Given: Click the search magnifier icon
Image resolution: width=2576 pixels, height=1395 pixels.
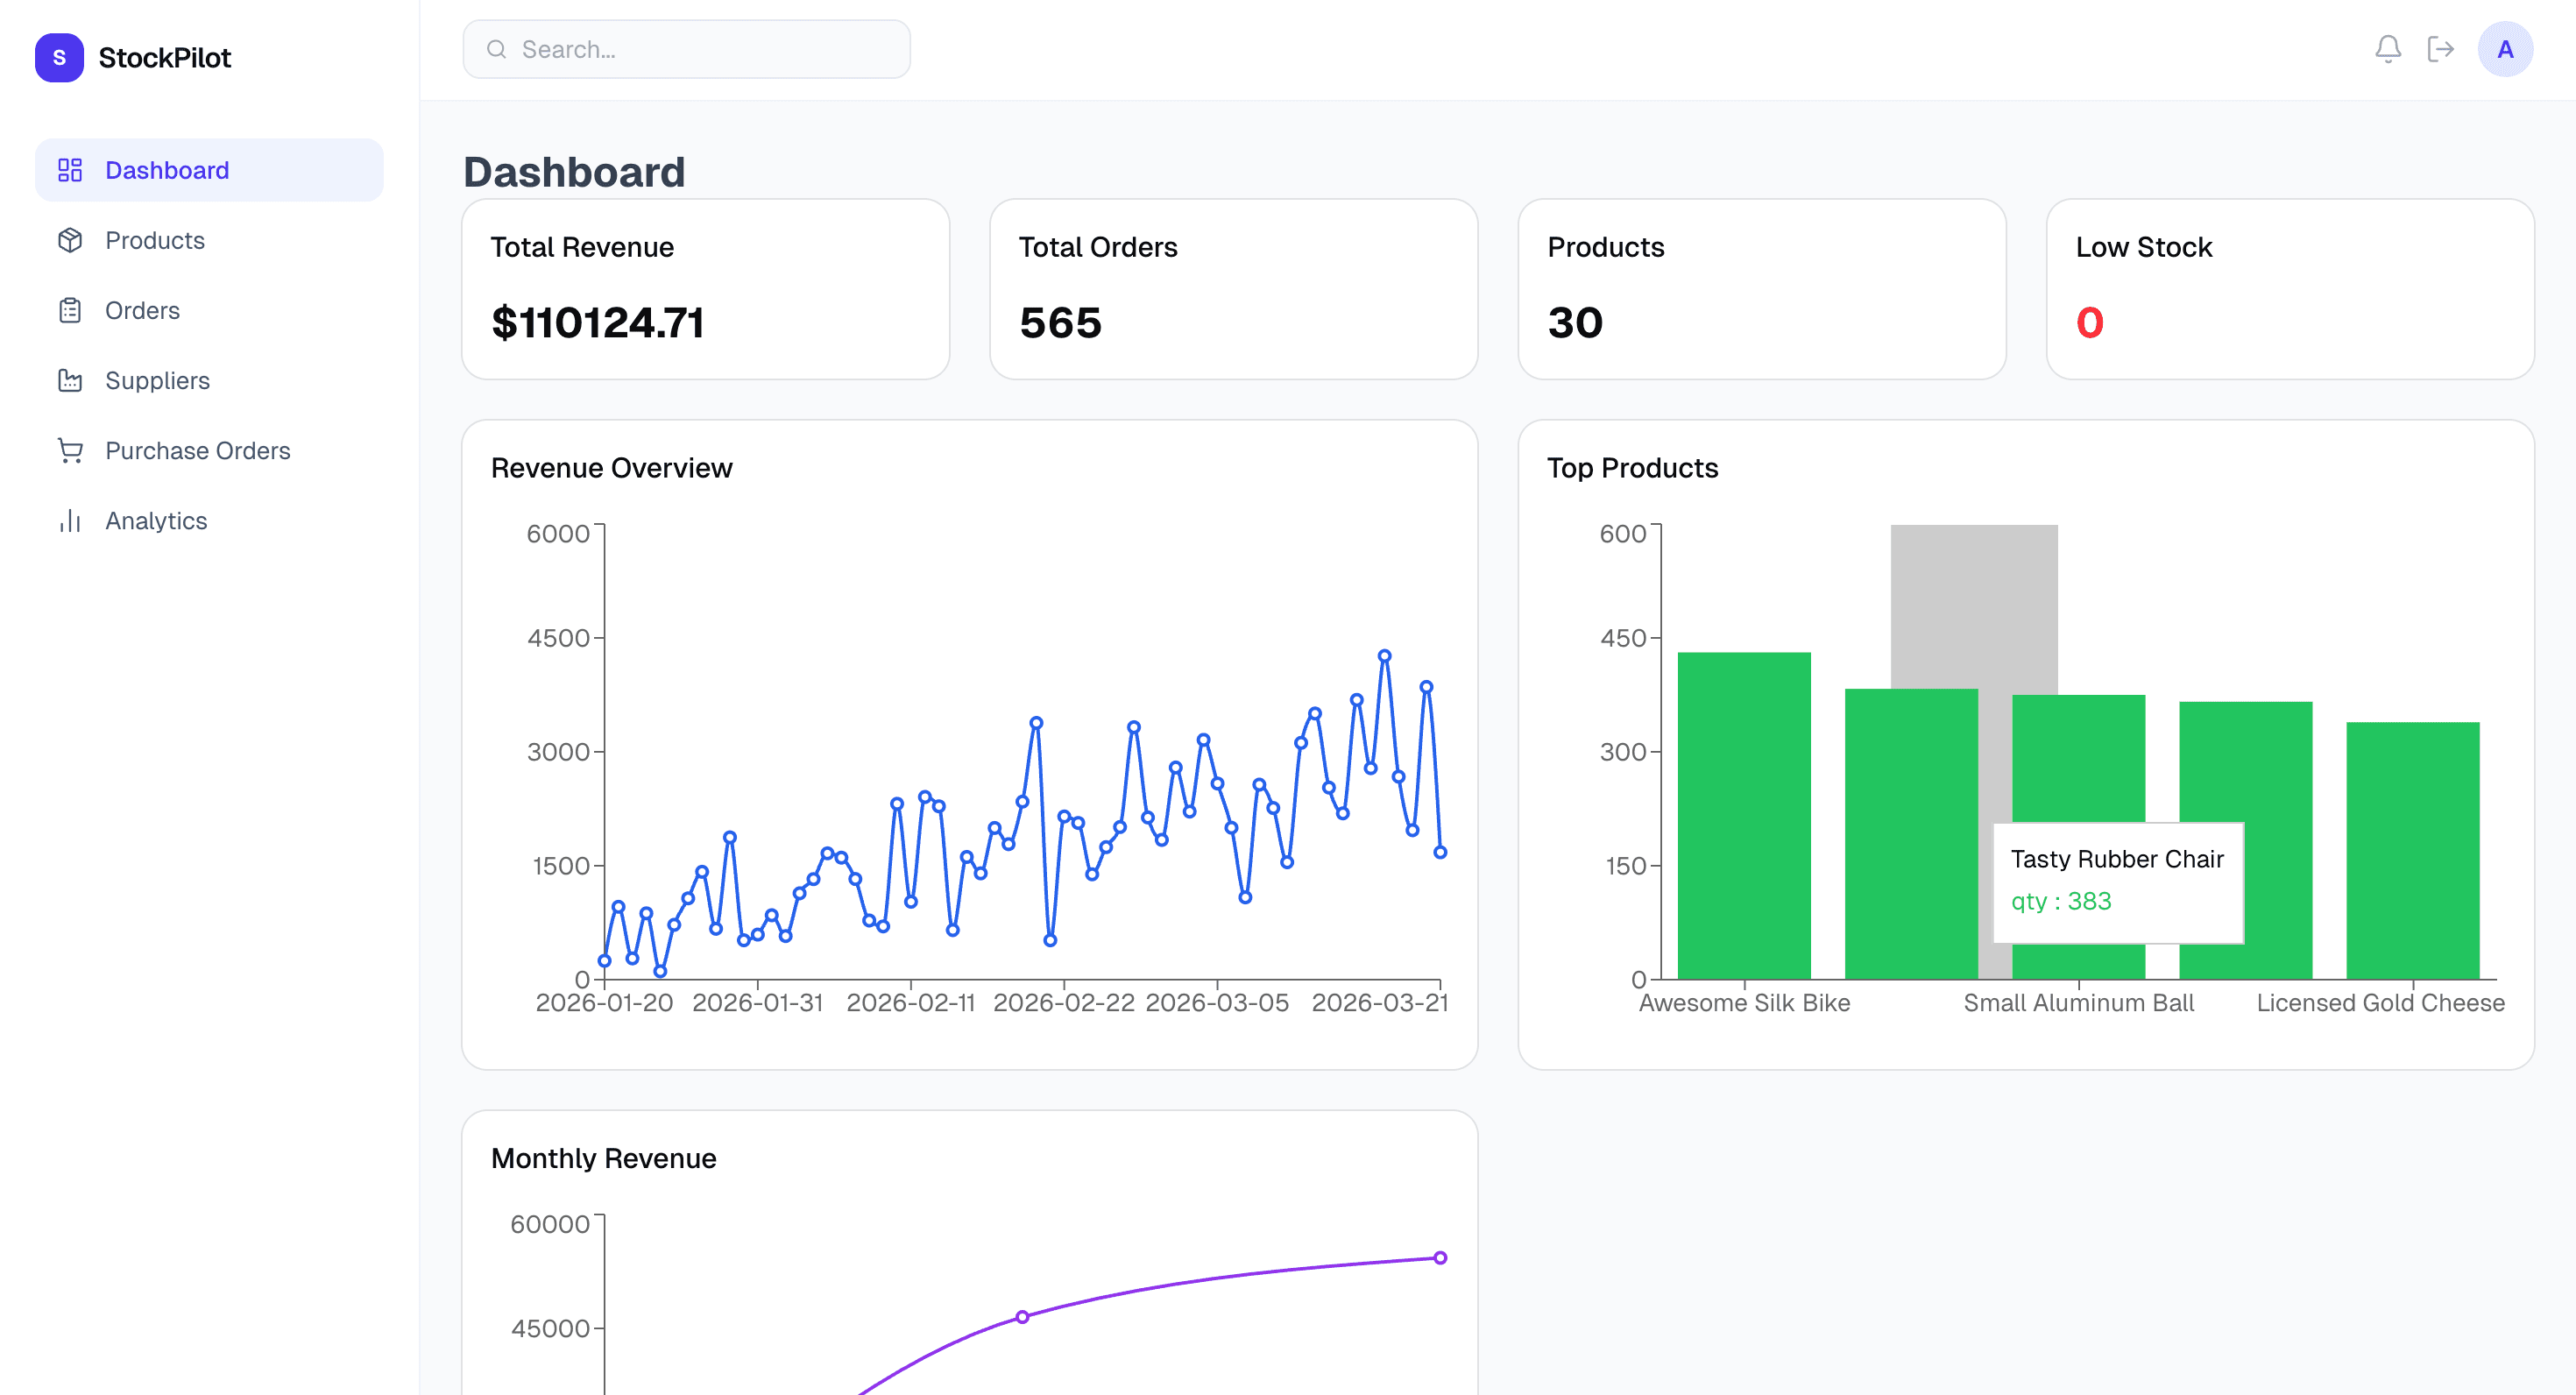Looking at the screenshot, I should tap(496, 49).
